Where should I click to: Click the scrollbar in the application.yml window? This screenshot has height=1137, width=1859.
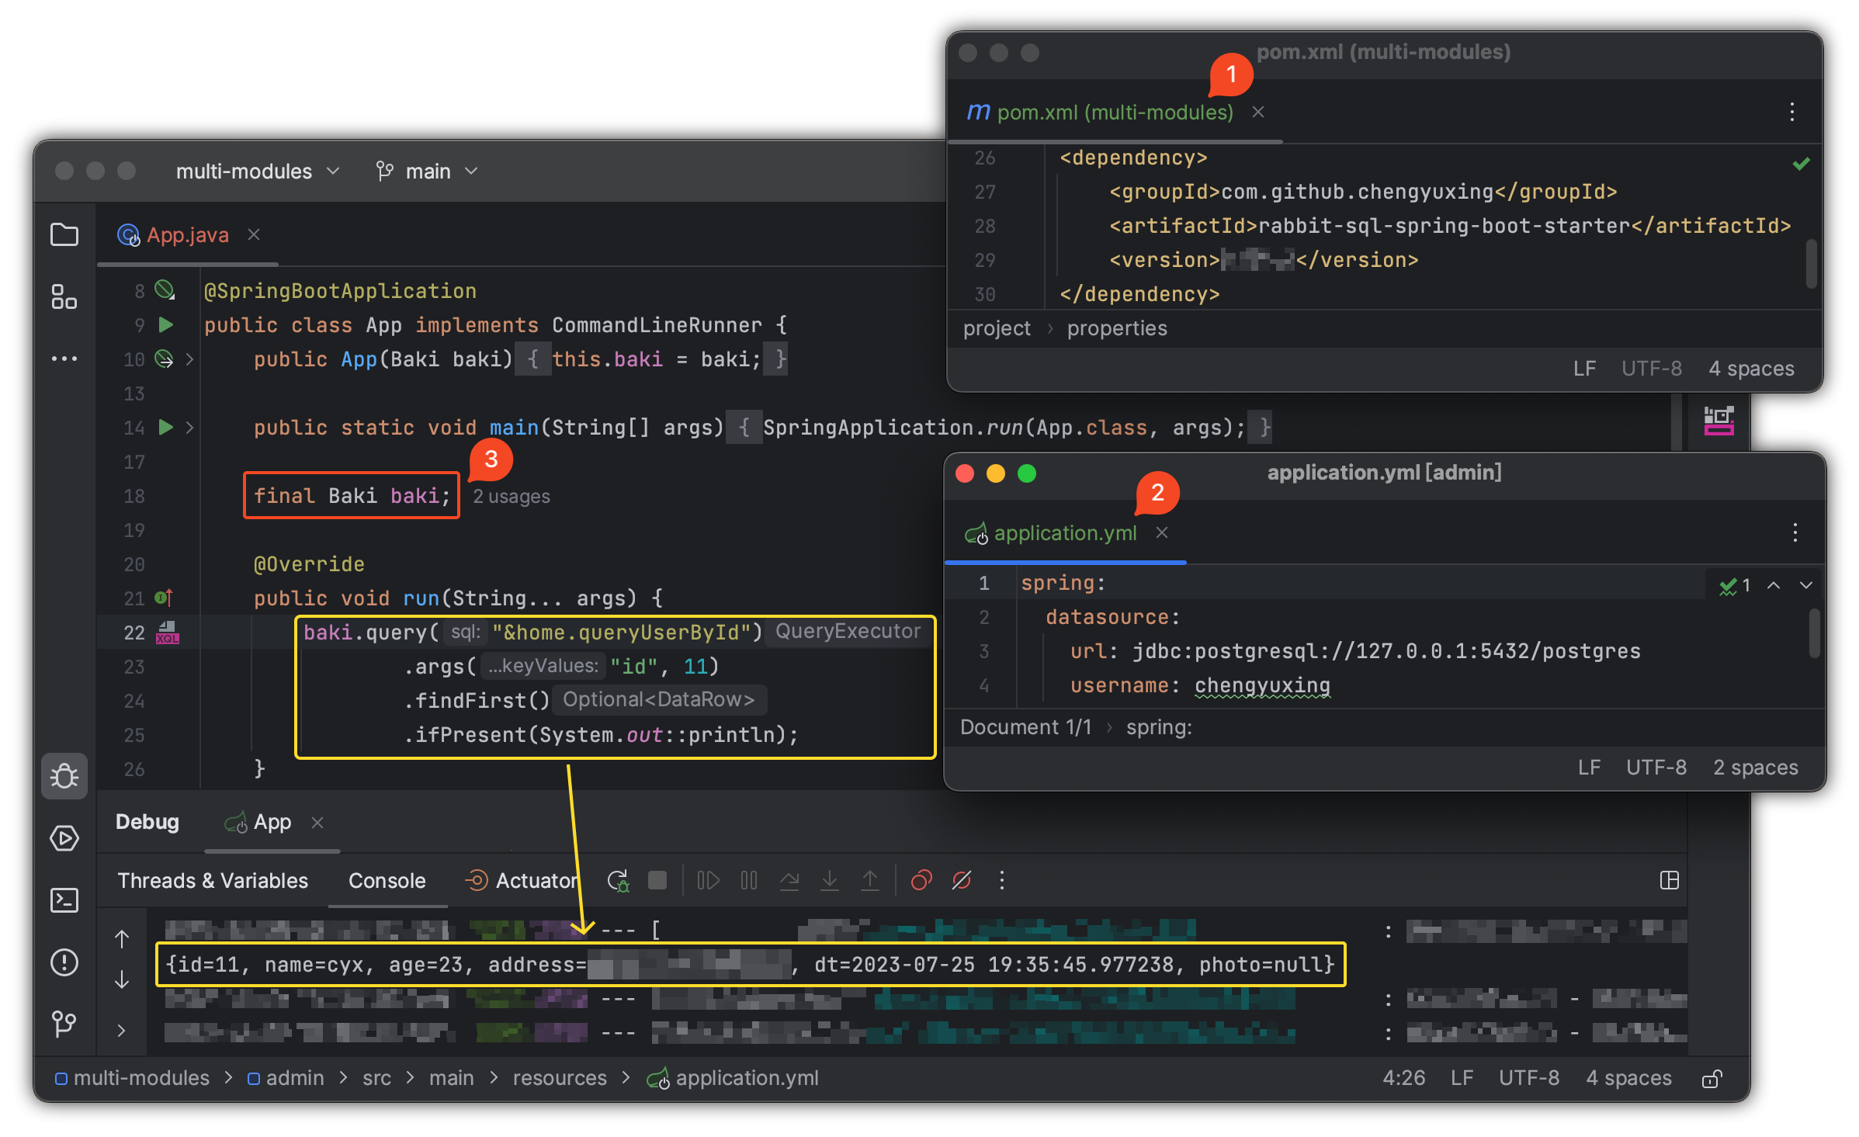(1814, 633)
